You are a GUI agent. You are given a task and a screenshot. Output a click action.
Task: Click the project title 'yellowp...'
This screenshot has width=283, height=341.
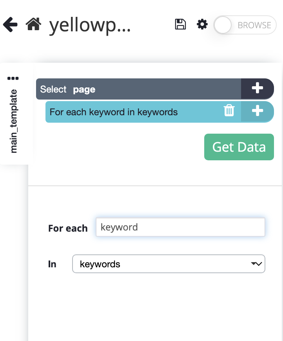[90, 25]
